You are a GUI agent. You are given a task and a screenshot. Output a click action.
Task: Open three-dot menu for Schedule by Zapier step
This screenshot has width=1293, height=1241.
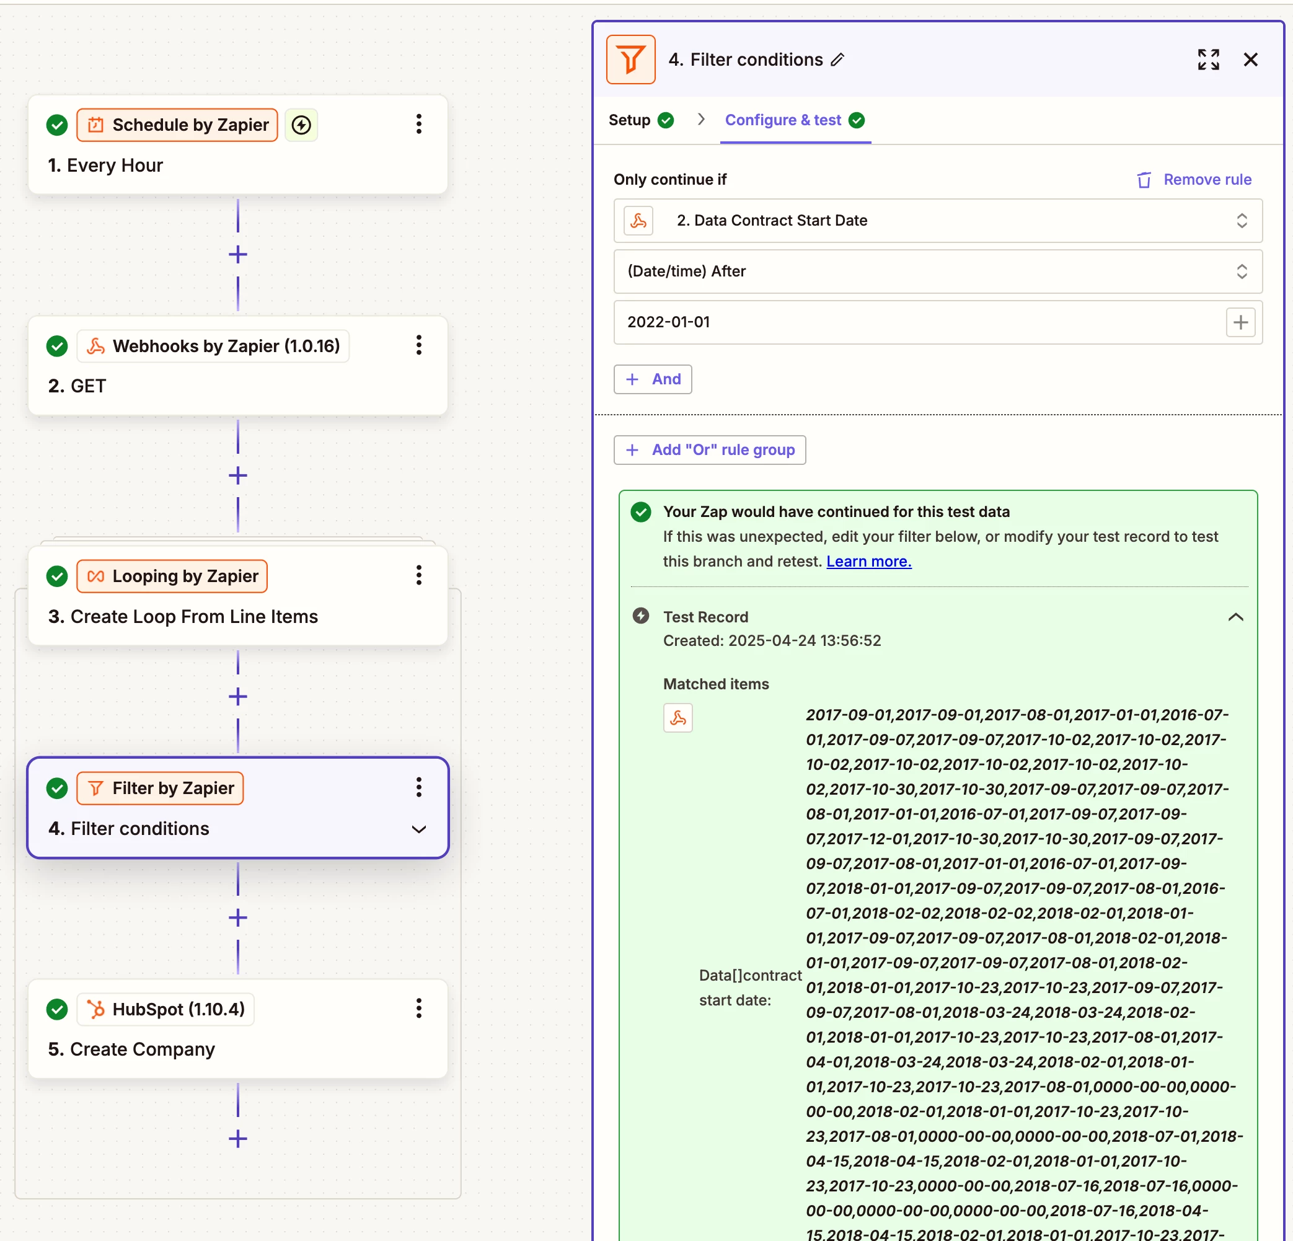point(418,124)
